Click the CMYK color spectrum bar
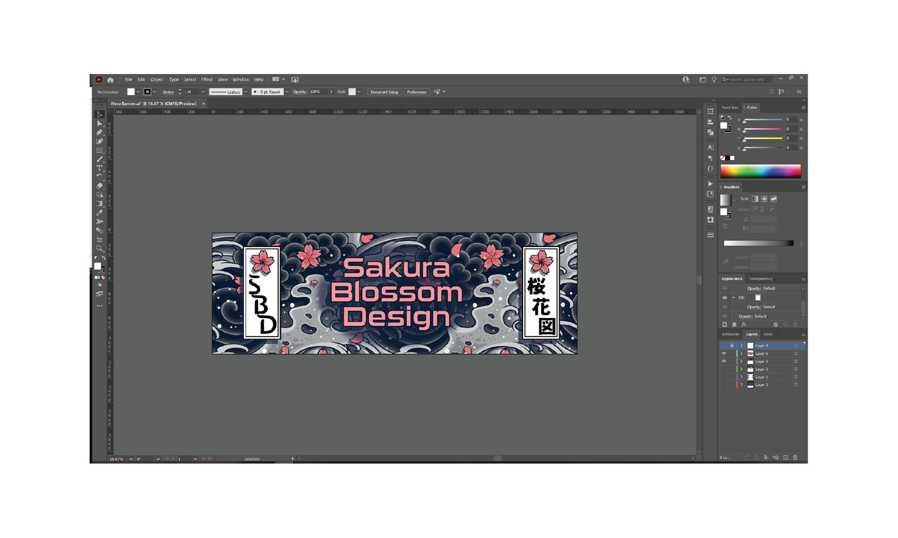Viewport: 898px width, 538px height. (x=760, y=172)
